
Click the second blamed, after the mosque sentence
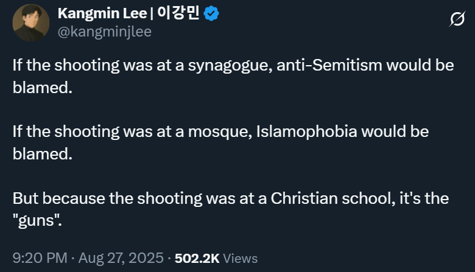(43, 153)
